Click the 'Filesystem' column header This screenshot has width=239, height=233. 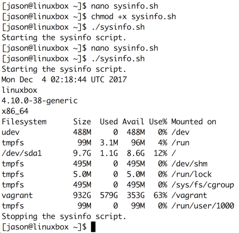[24, 122]
